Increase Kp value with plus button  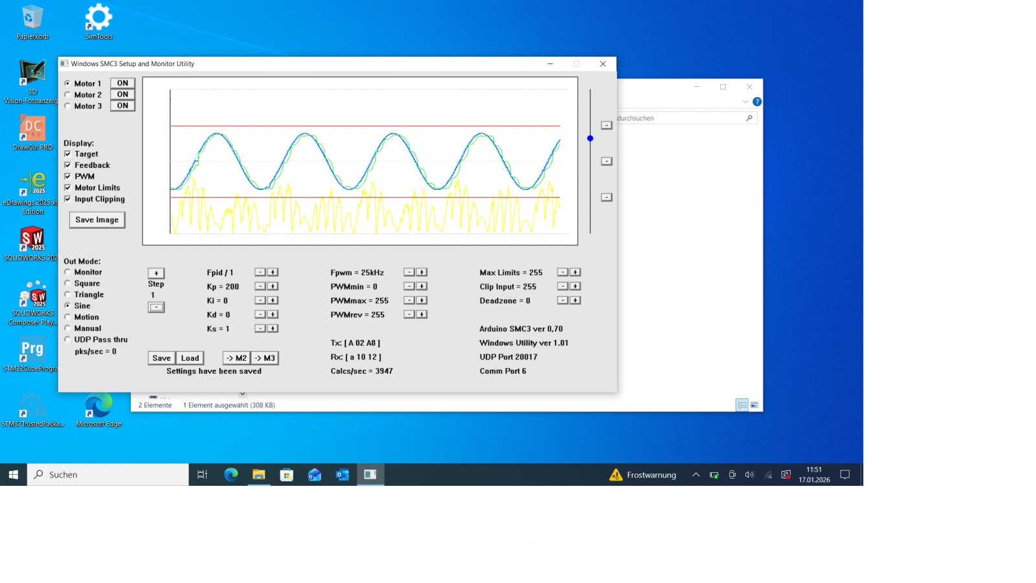pos(273,286)
